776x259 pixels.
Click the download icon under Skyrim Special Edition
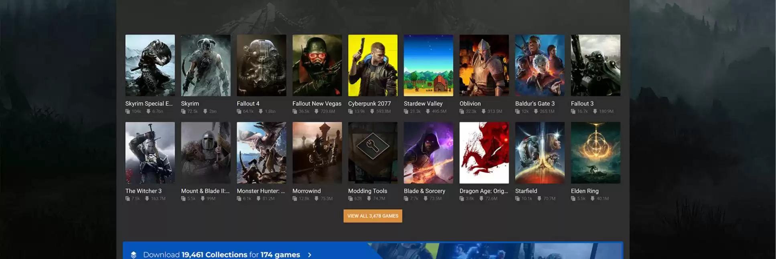(148, 111)
